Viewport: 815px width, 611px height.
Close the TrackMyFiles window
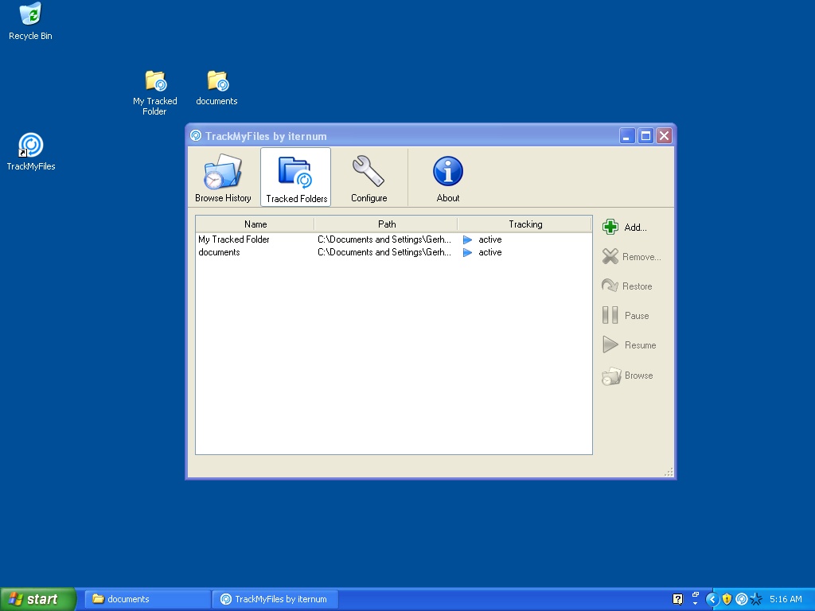pyautogui.click(x=664, y=136)
